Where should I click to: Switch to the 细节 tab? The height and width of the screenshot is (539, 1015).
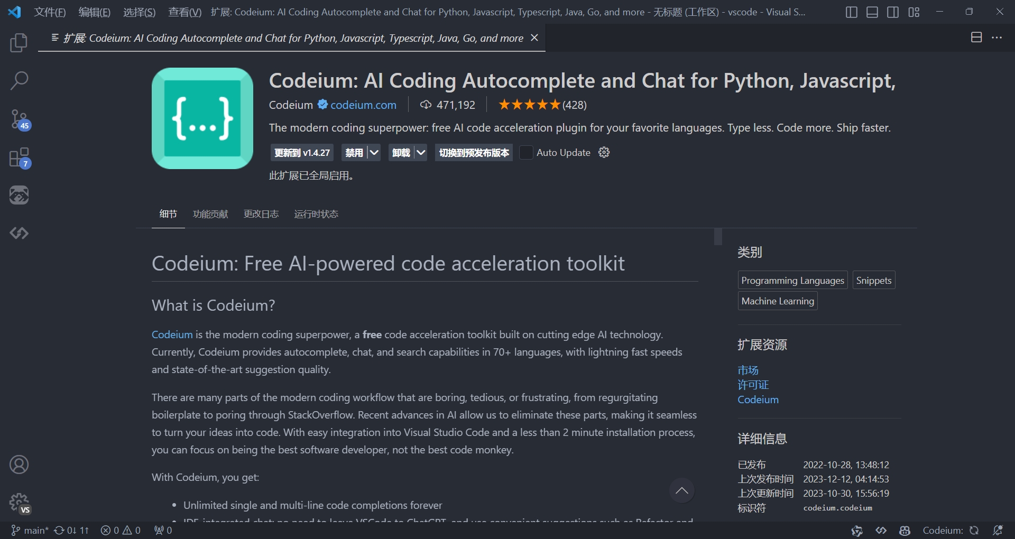168,214
